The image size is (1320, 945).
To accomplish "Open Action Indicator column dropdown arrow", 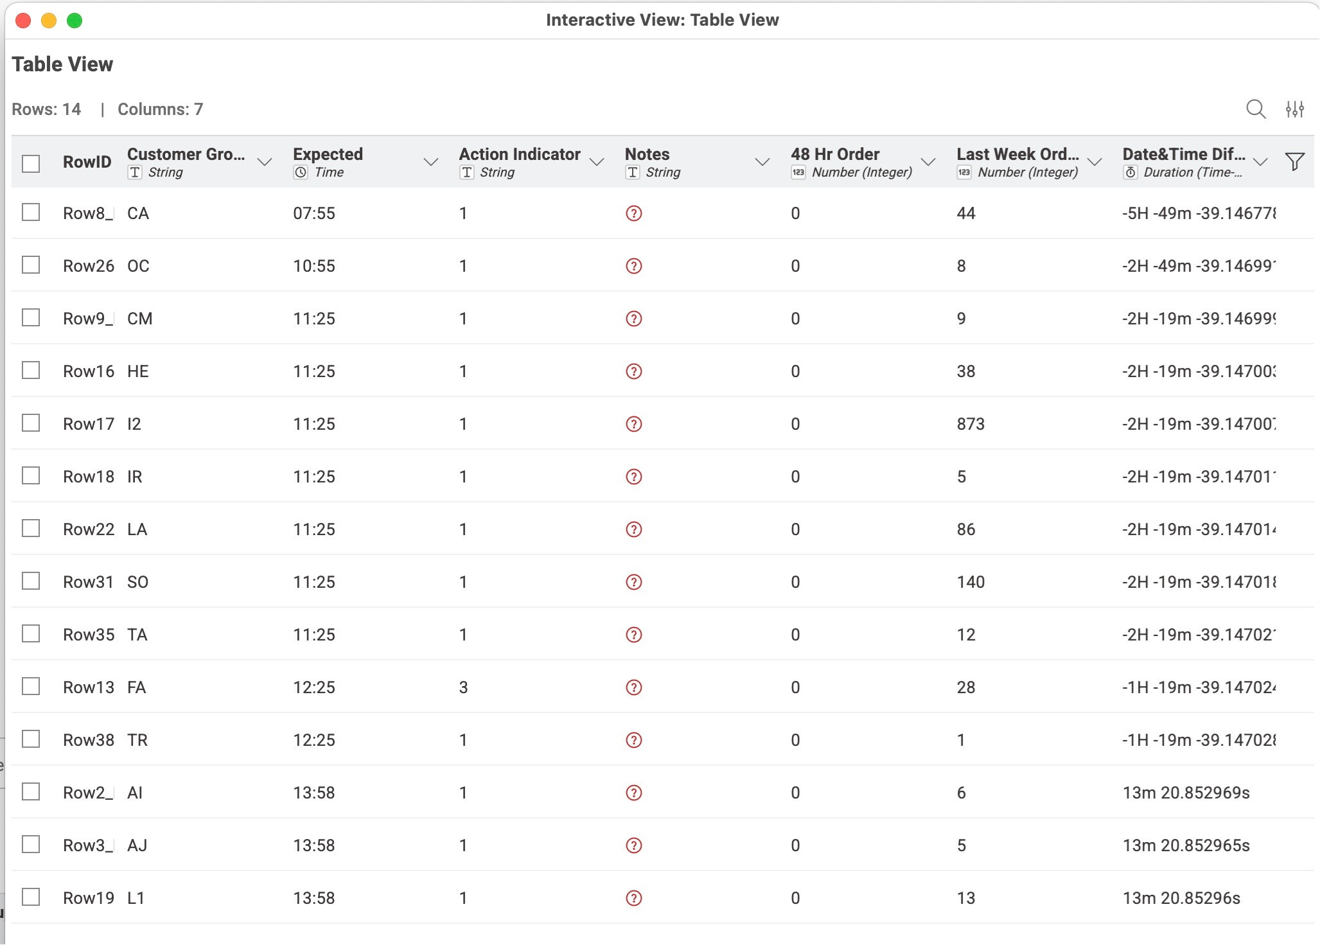I will point(597,162).
